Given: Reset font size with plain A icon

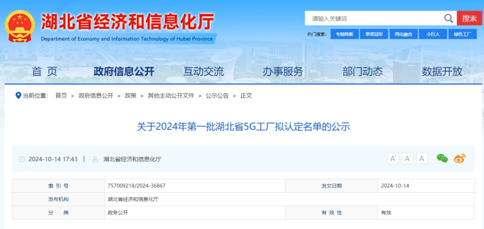Looking at the screenshot, I should (x=422, y=158).
